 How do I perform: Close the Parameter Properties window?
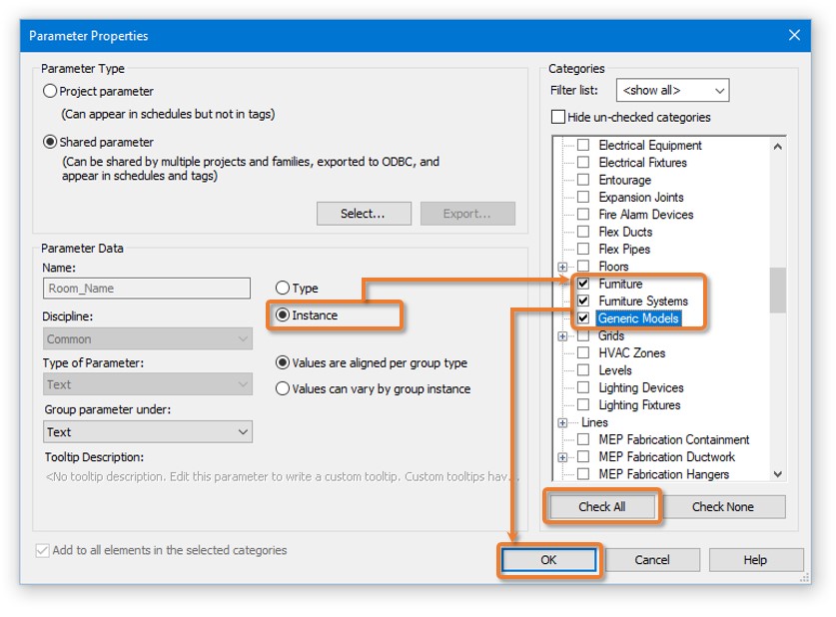[x=794, y=35]
